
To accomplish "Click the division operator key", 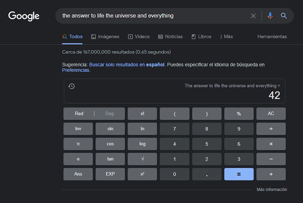I will pyautogui.click(x=271, y=129).
